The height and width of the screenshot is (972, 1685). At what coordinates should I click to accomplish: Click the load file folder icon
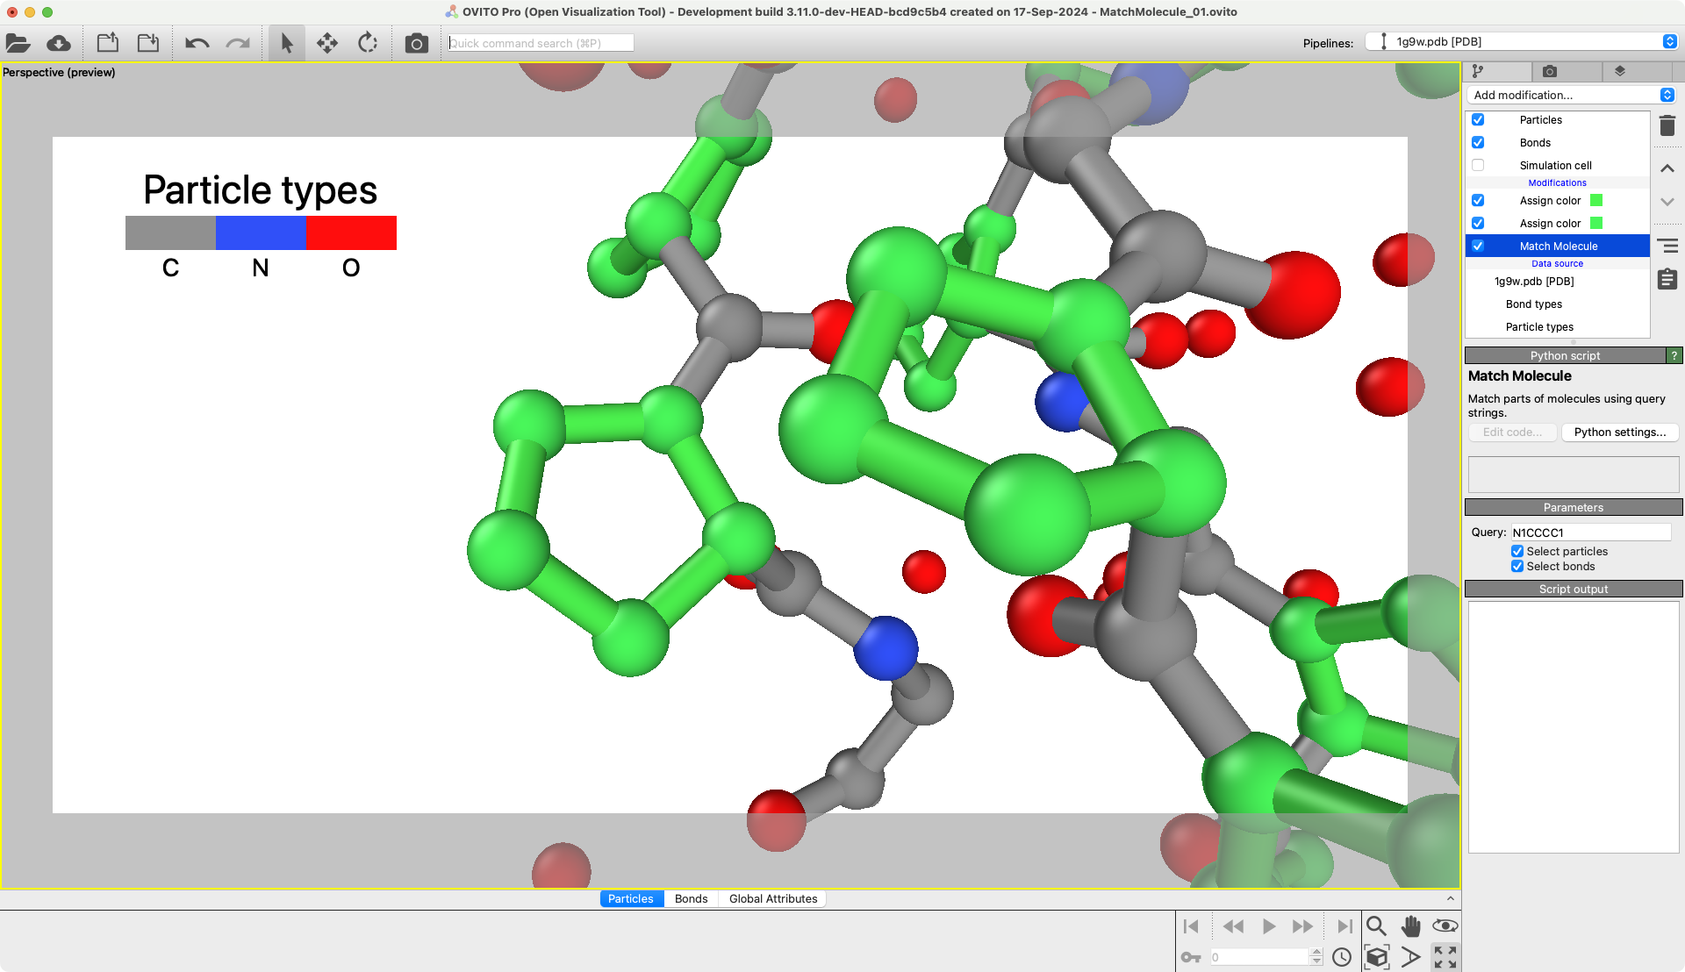click(x=18, y=43)
